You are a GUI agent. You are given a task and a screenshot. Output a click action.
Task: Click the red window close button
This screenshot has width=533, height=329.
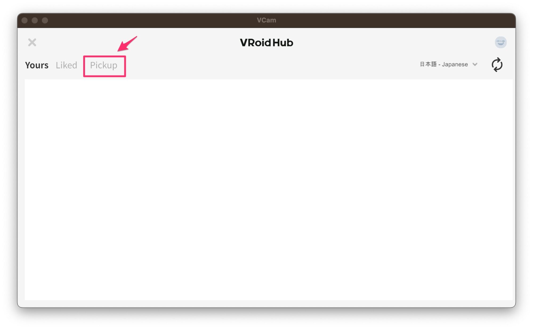tap(25, 20)
